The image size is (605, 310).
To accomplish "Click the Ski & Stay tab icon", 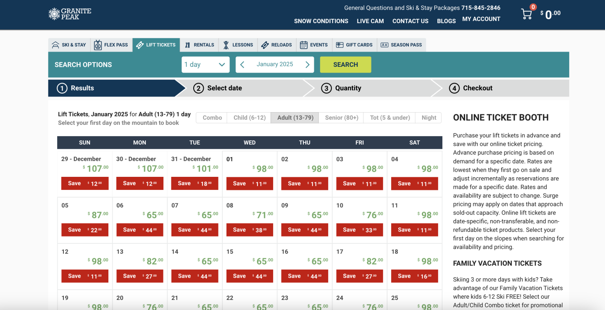I will click(x=55, y=45).
